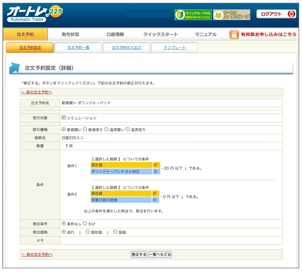Screen dimensions: 302x272
Task: Choose the 返済買い radio button
Action: [106, 129]
